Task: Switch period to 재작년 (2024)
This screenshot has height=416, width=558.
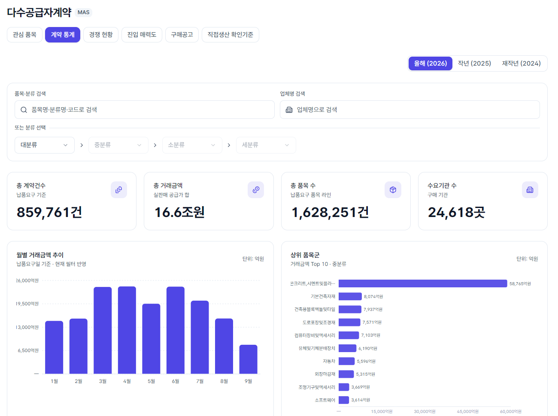Action: click(x=522, y=63)
